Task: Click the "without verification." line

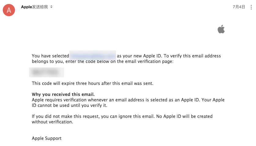Action: (52, 122)
